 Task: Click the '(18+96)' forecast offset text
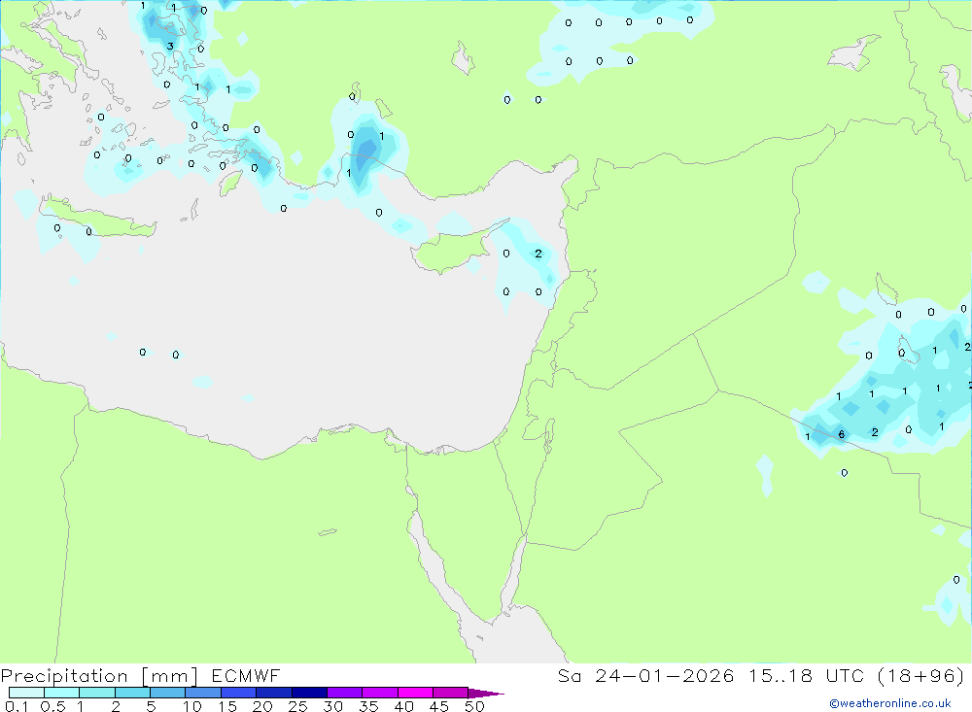pos(921,675)
